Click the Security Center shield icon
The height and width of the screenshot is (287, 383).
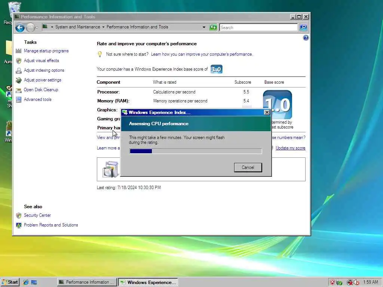19,216
